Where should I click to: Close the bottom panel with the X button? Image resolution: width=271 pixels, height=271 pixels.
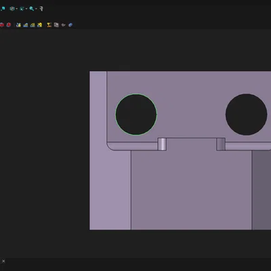click(x=3, y=261)
